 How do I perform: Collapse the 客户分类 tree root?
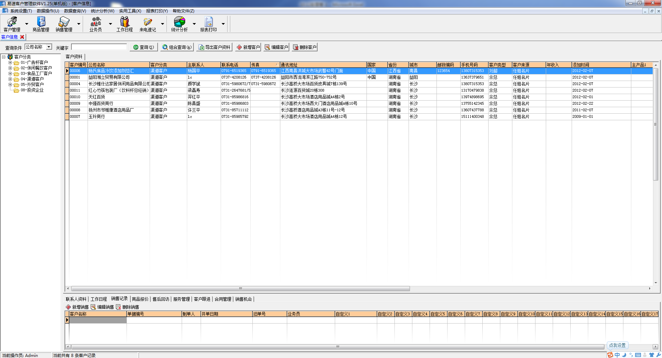pos(4,57)
